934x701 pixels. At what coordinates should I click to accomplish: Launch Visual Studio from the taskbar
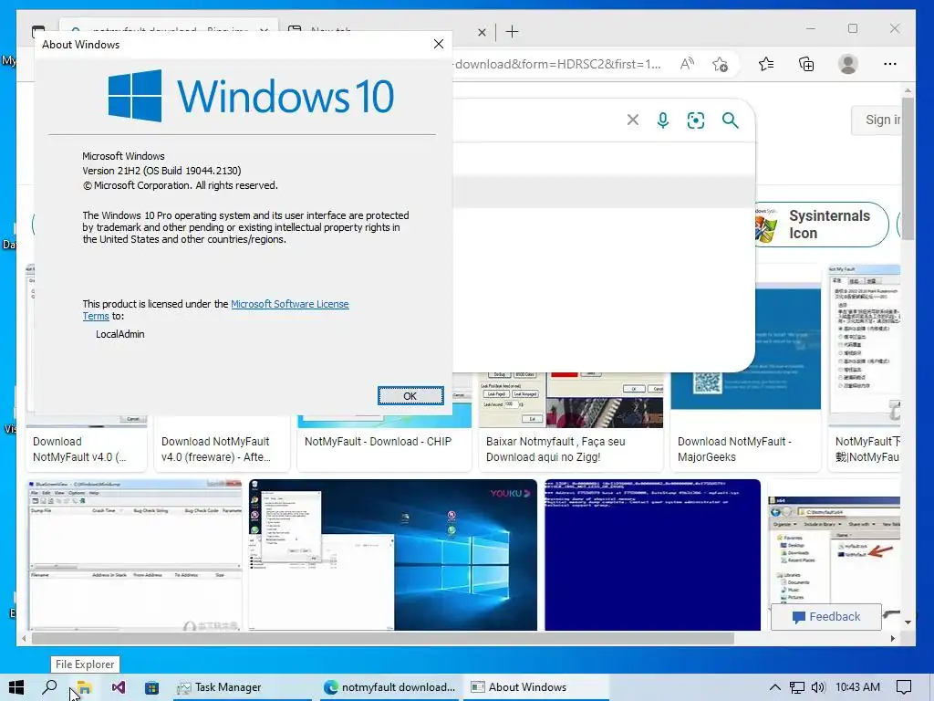point(118,687)
